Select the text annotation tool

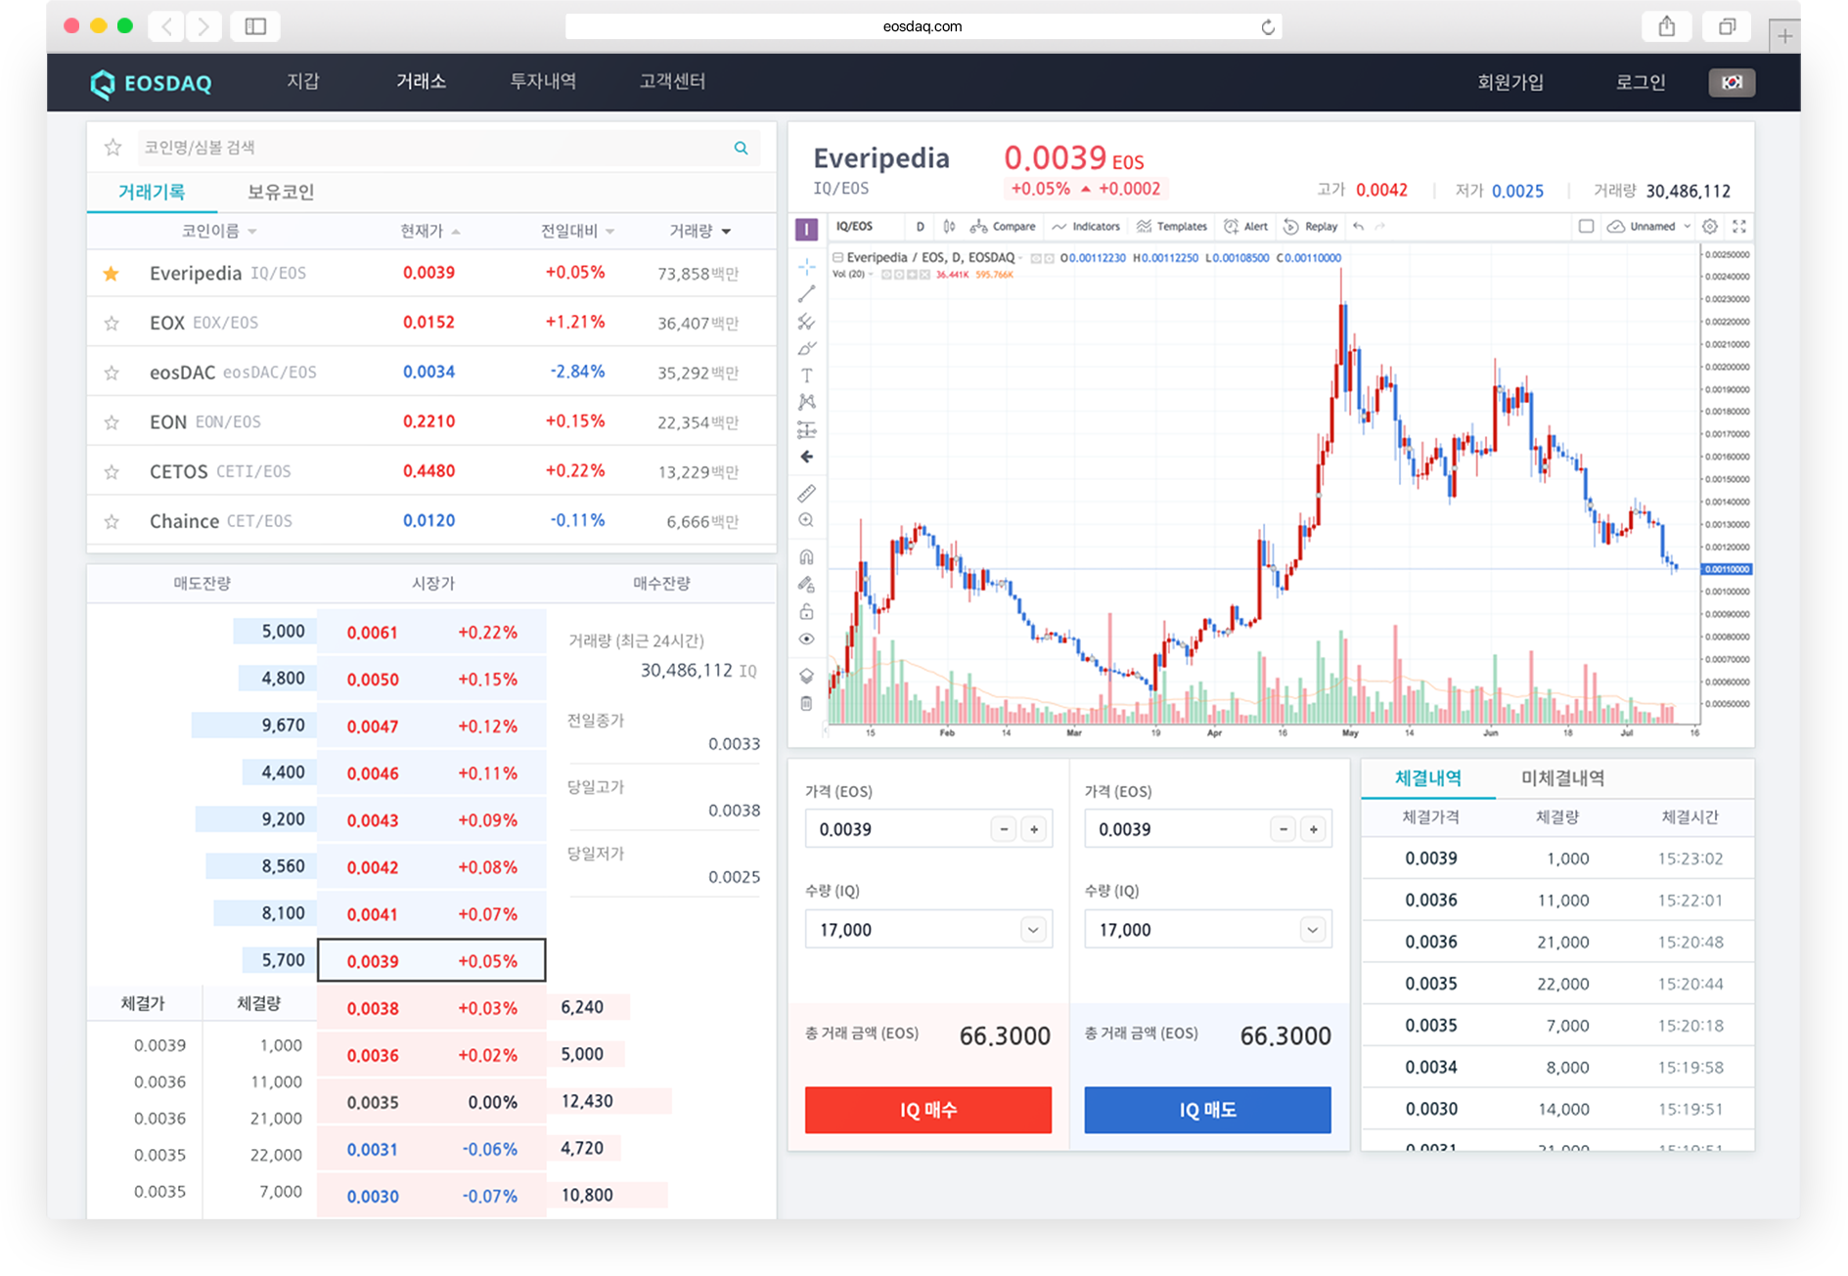[806, 375]
